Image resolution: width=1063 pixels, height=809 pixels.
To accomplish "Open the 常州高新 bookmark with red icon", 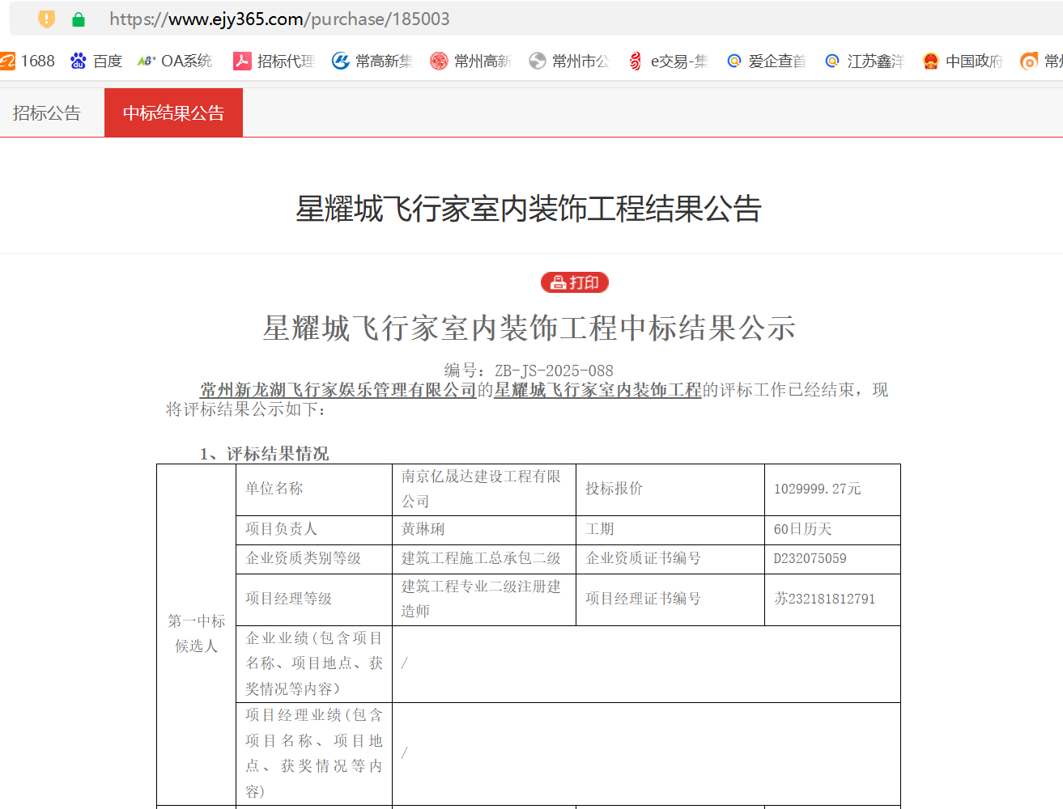I will [470, 61].
